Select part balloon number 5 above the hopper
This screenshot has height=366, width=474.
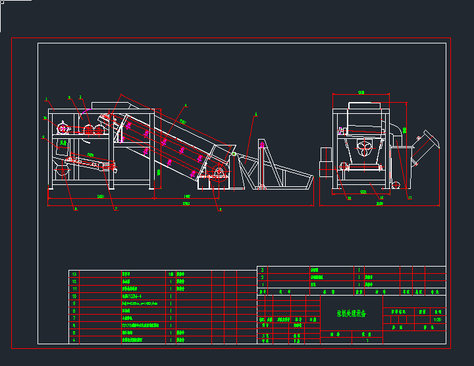click(255, 115)
